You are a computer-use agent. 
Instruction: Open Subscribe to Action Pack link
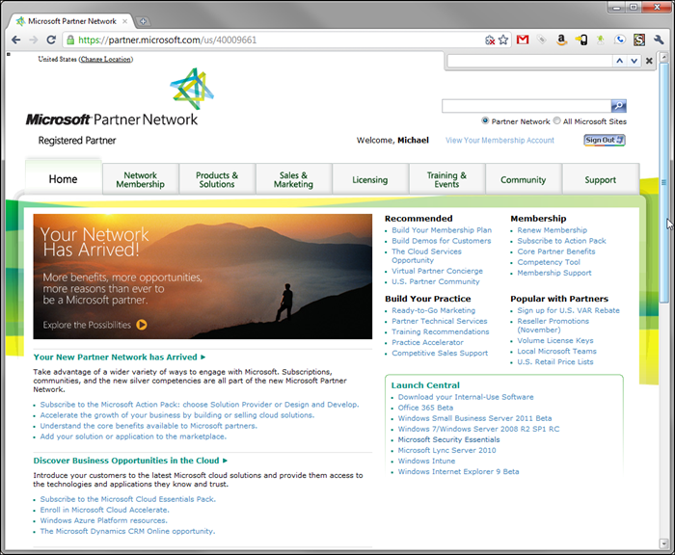pyautogui.click(x=562, y=241)
